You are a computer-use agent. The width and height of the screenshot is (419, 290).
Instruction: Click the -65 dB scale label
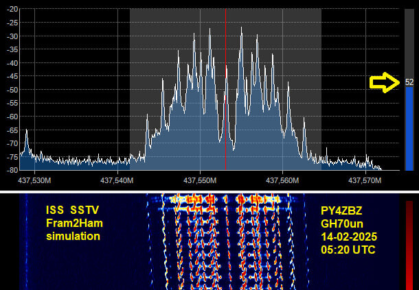point(12,130)
